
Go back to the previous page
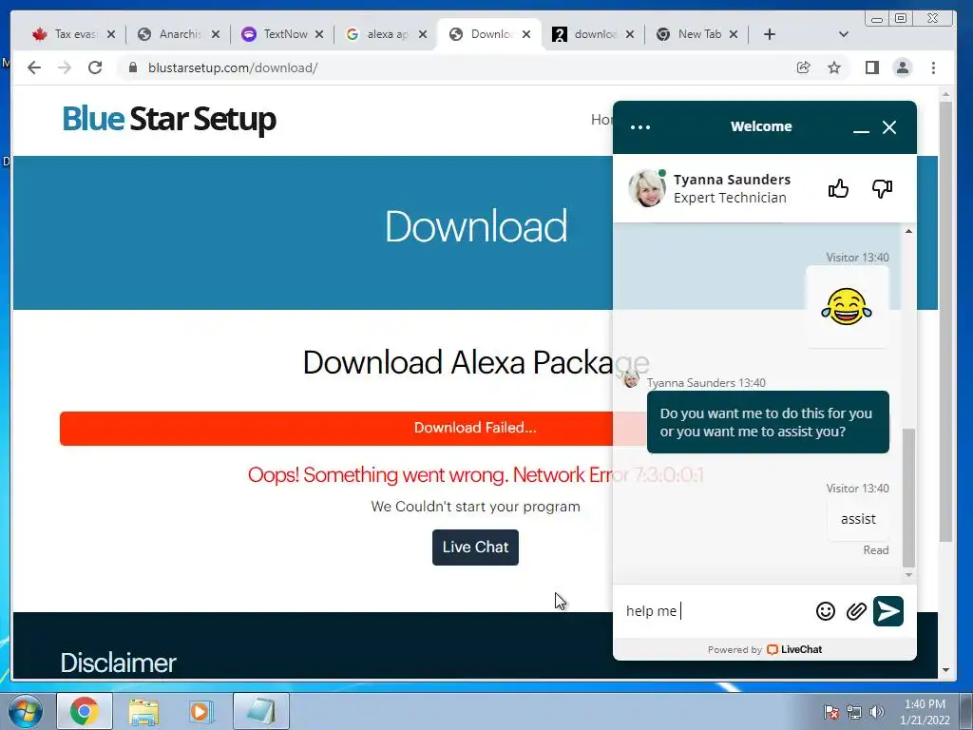click(34, 67)
